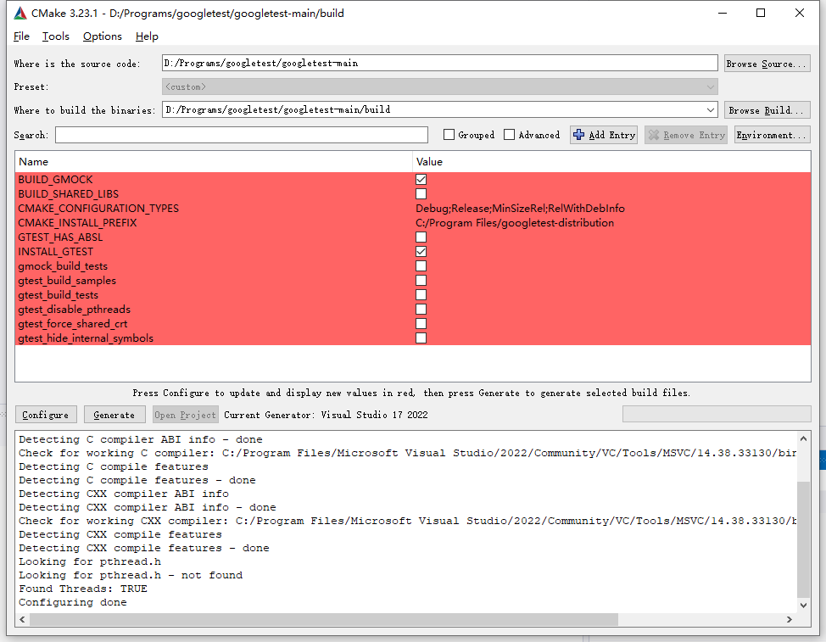Open the File menu
The height and width of the screenshot is (642, 826).
pos(21,36)
